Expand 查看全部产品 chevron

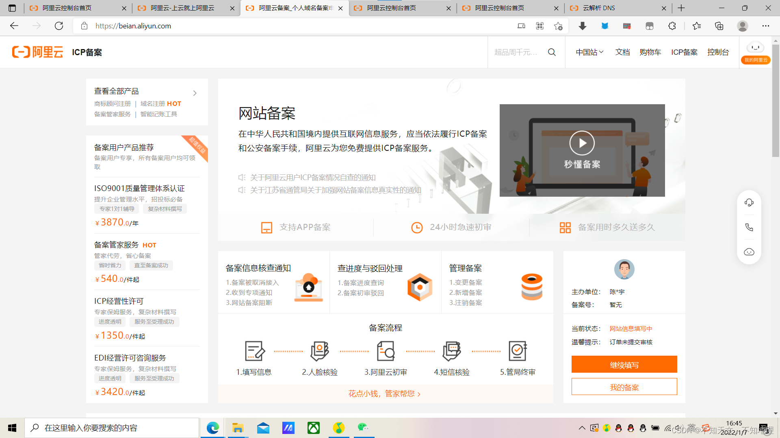tap(195, 93)
